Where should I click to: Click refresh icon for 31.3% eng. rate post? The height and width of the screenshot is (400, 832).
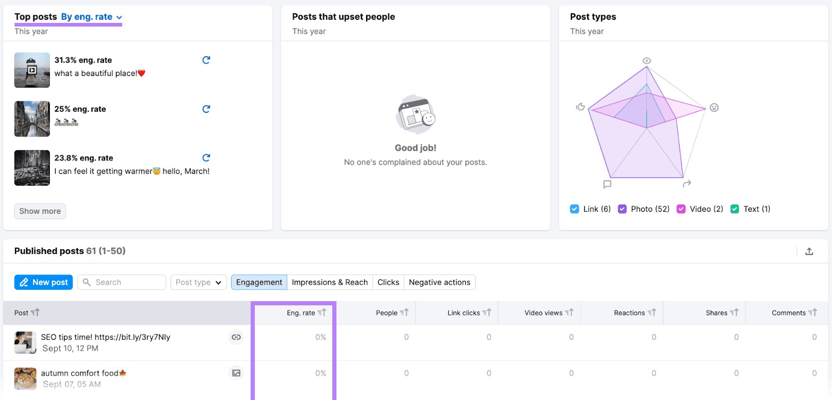(206, 60)
